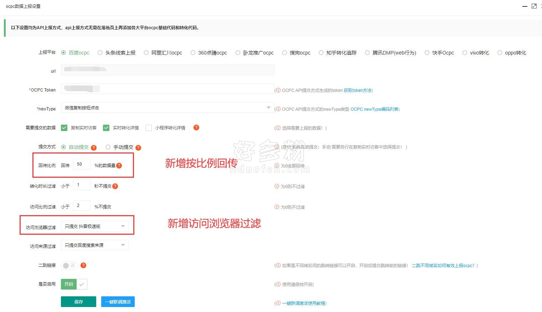Click help icon beside 自动提交
This screenshot has width=542, height=312.
[x=94, y=147]
